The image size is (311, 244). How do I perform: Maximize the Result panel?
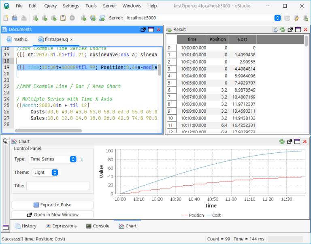click(298, 30)
